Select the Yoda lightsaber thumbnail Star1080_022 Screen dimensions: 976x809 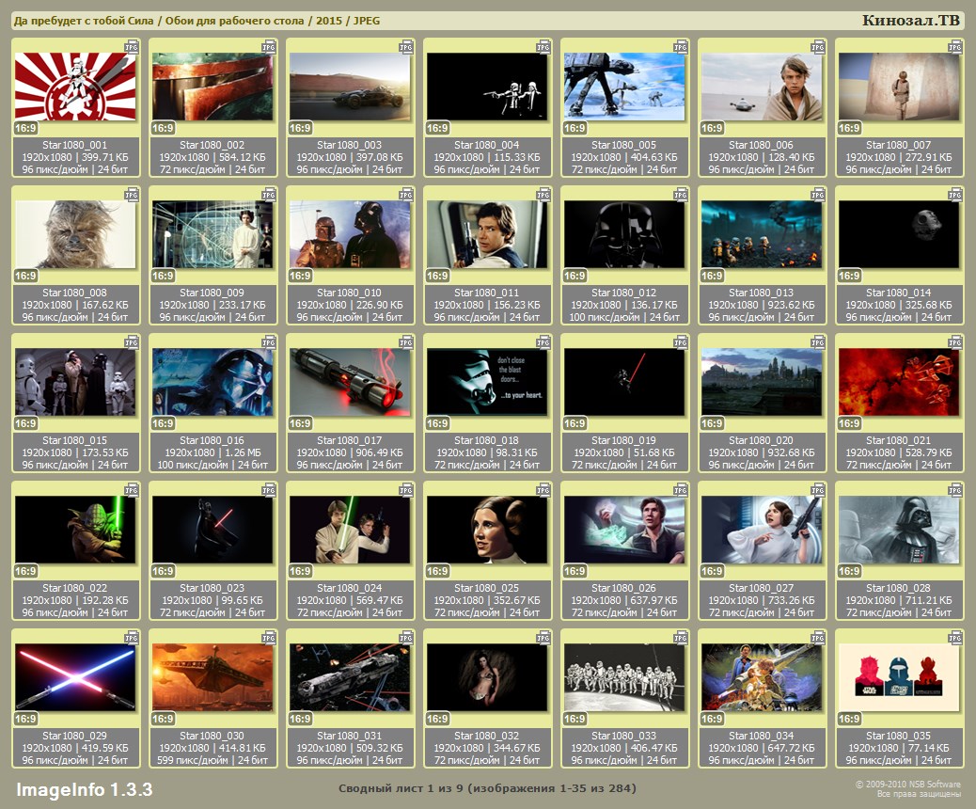[75, 529]
